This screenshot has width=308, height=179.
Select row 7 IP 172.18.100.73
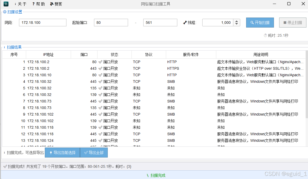pyautogui.click(x=39, y=101)
